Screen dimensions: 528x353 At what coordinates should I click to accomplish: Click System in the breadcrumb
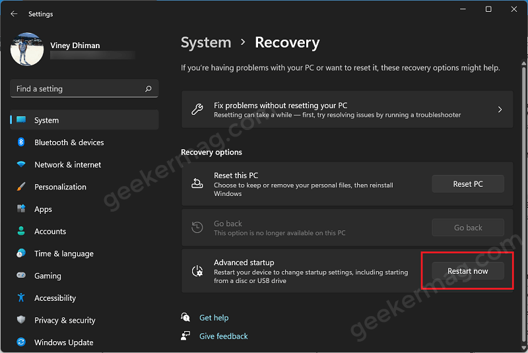pos(206,43)
